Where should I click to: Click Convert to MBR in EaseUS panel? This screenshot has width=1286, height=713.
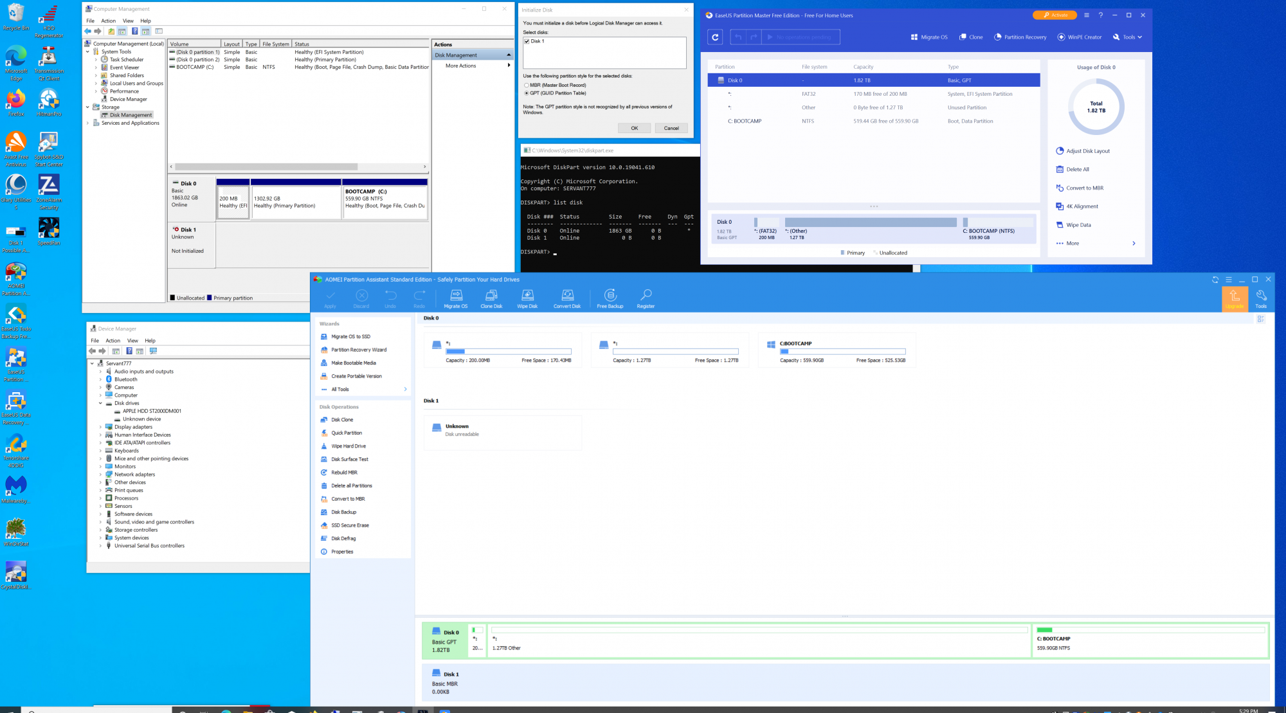point(1080,188)
